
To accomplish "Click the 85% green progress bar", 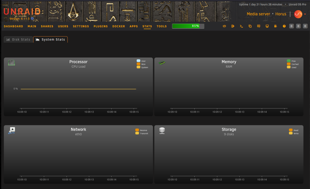I will point(188,26).
